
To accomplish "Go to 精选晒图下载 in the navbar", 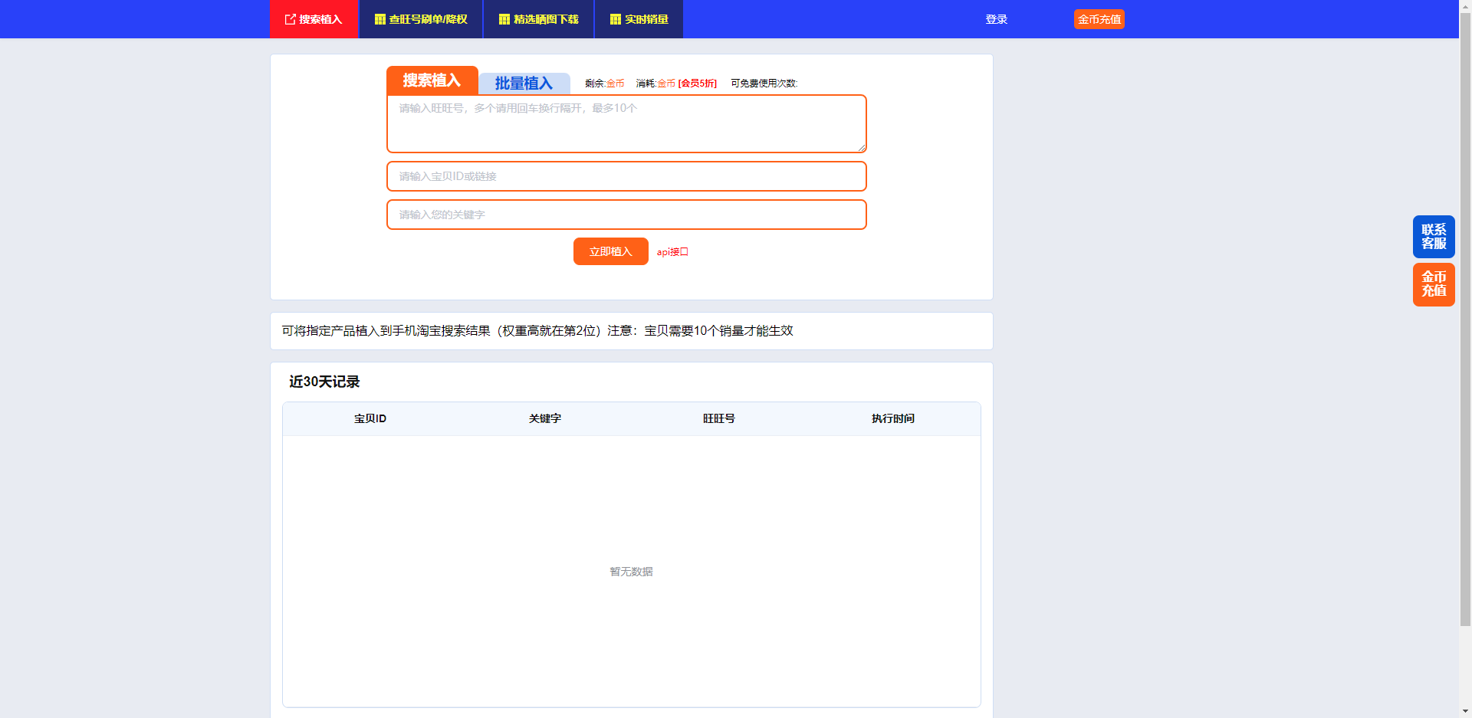I will [539, 19].
